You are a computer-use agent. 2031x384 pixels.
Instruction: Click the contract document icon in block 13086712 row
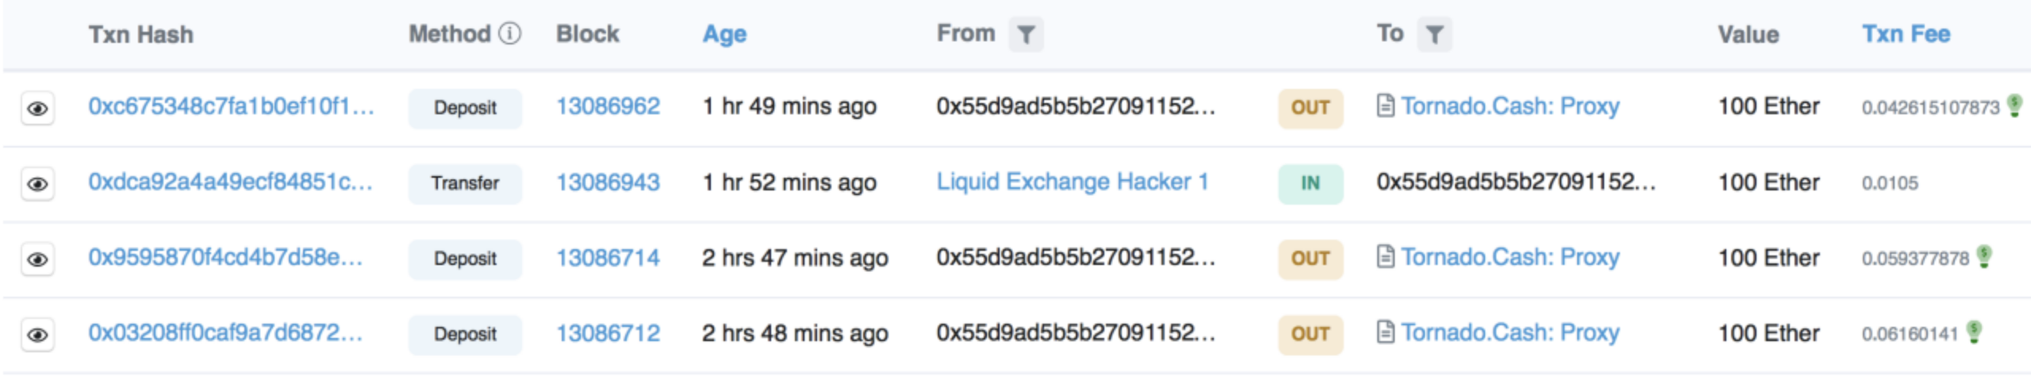pyautogui.click(x=1385, y=332)
